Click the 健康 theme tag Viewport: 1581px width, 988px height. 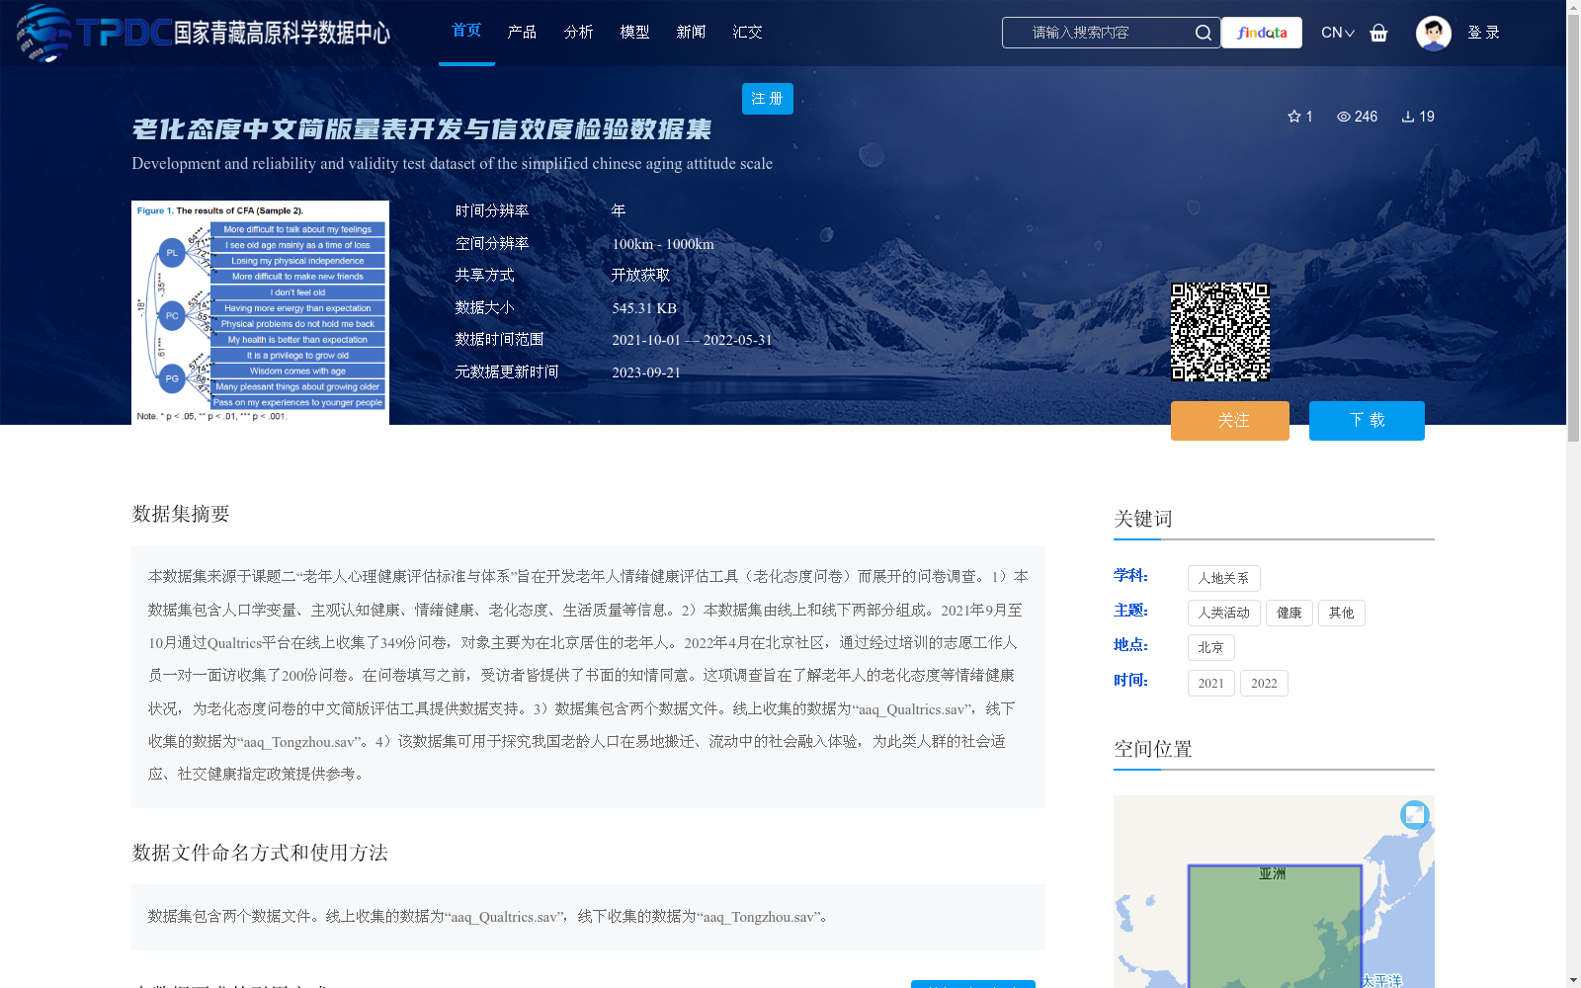pos(1290,613)
